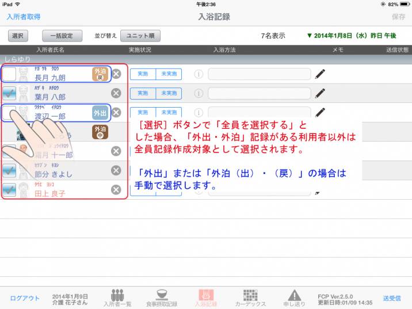Tap the pencil icon on the 葉月 八郎 row
This screenshot has width=412, height=309.
point(321,93)
